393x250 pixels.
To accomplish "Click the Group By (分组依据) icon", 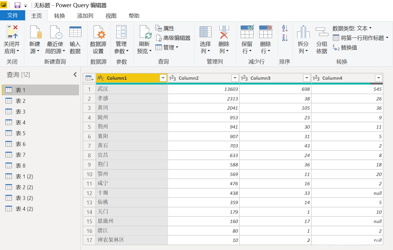I will 322,32.
